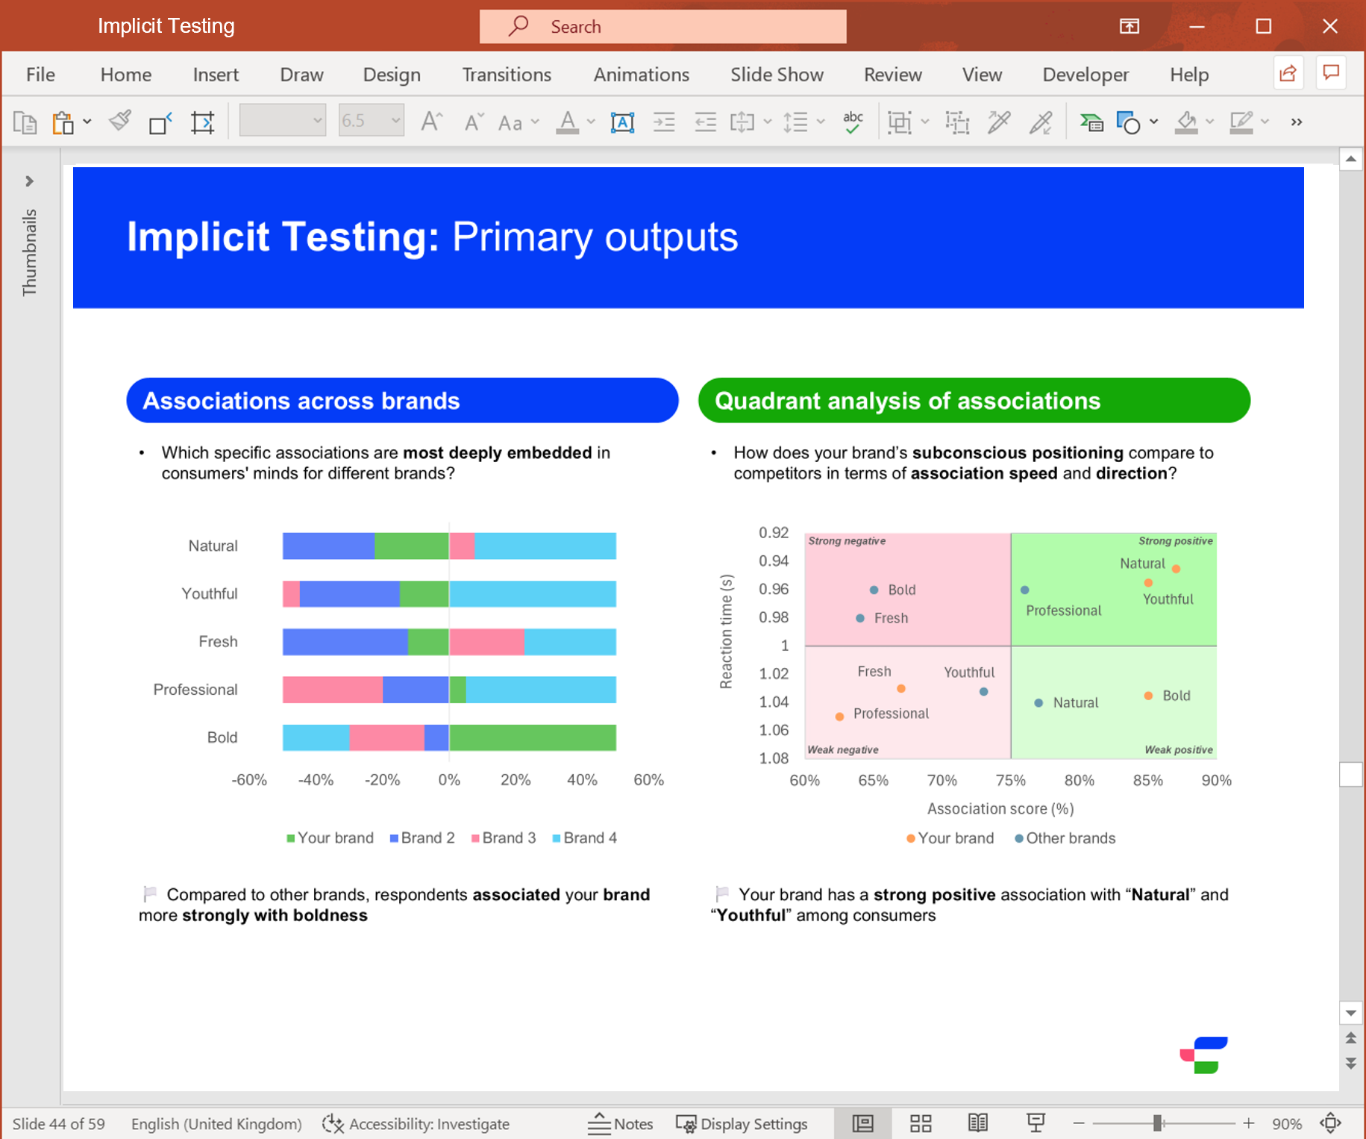1366x1139 pixels.
Task: Open the Animations tab
Action: point(642,75)
